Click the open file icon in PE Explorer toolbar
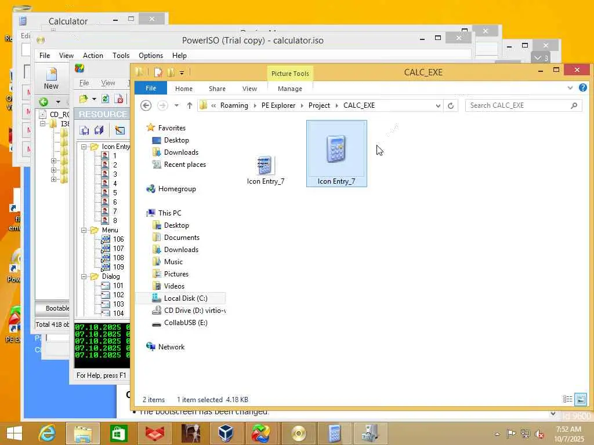 [x=84, y=99]
